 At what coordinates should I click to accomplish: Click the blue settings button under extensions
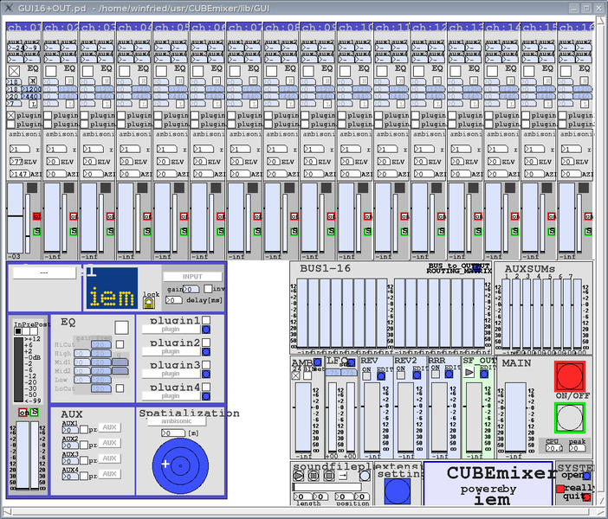pyautogui.click(x=397, y=490)
